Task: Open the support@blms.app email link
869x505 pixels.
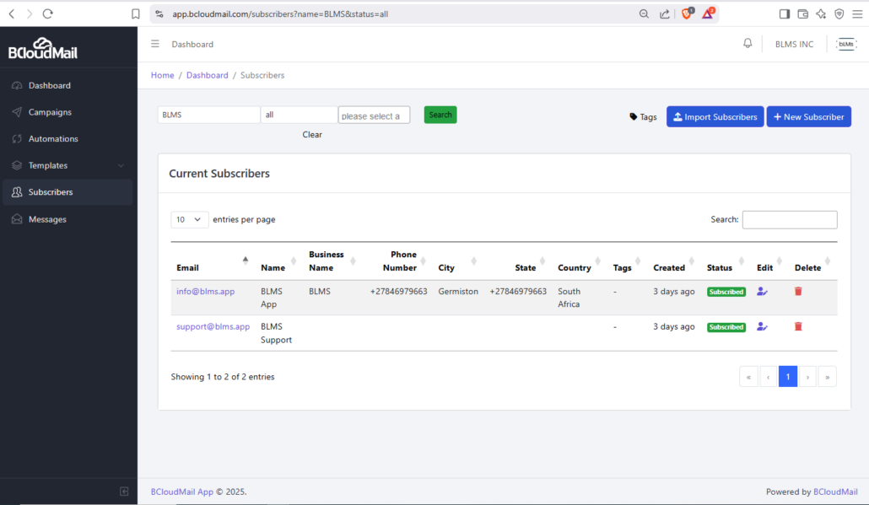Action: click(x=213, y=327)
